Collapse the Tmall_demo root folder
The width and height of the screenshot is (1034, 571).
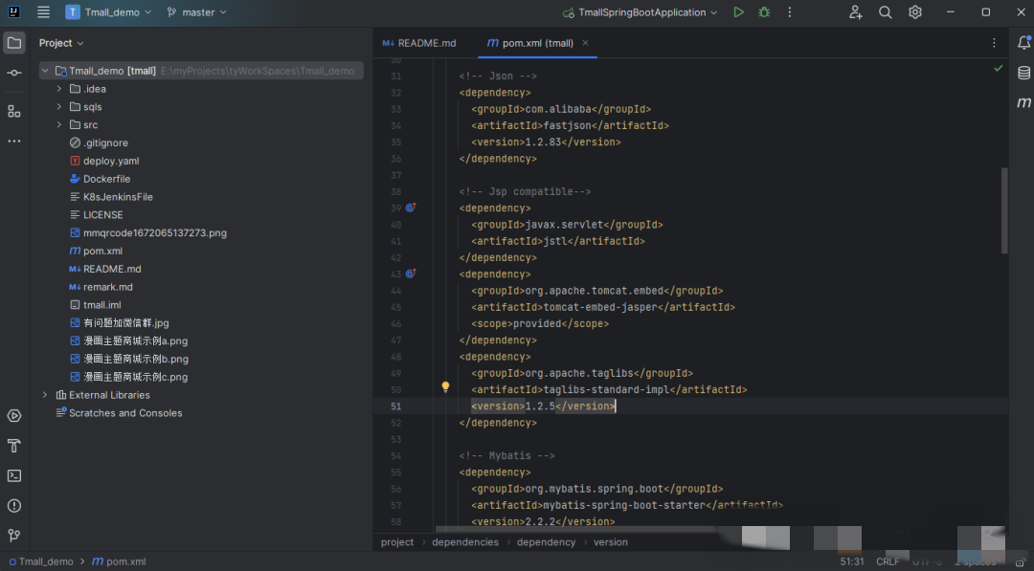pyautogui.click(x=45, y=71)
